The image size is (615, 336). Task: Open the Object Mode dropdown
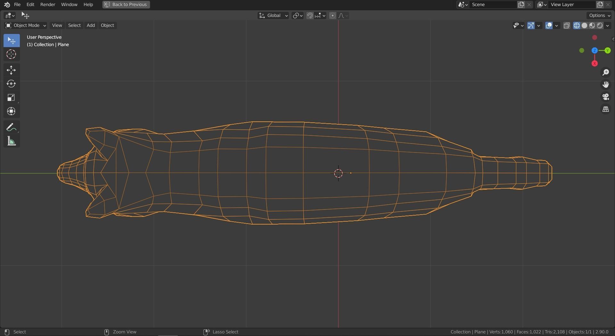pyautogui.click(x=26, y=25)
